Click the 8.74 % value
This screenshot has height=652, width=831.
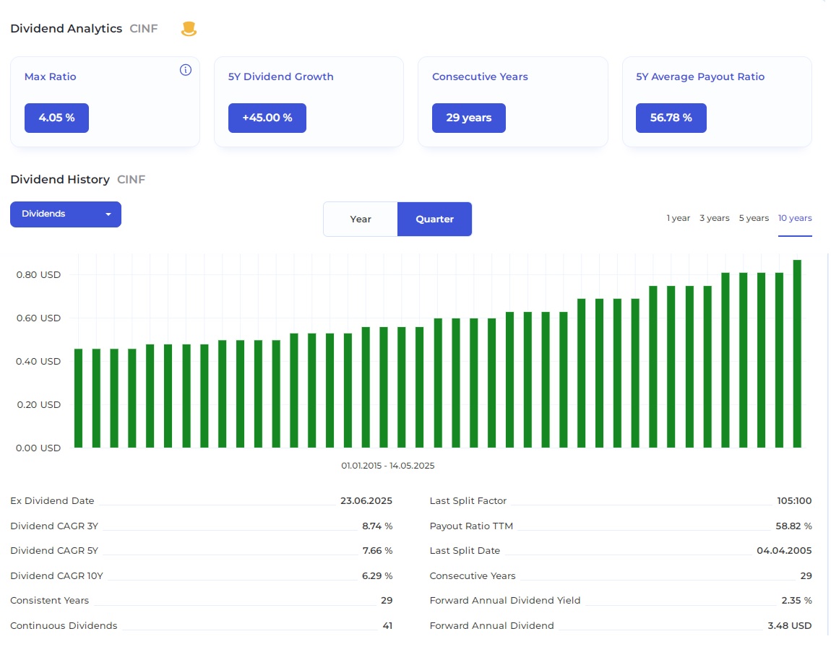(377, 526)
